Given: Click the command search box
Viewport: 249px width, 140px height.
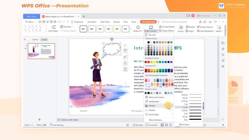Looking at the screenshot, I should [x=175, y=22].
